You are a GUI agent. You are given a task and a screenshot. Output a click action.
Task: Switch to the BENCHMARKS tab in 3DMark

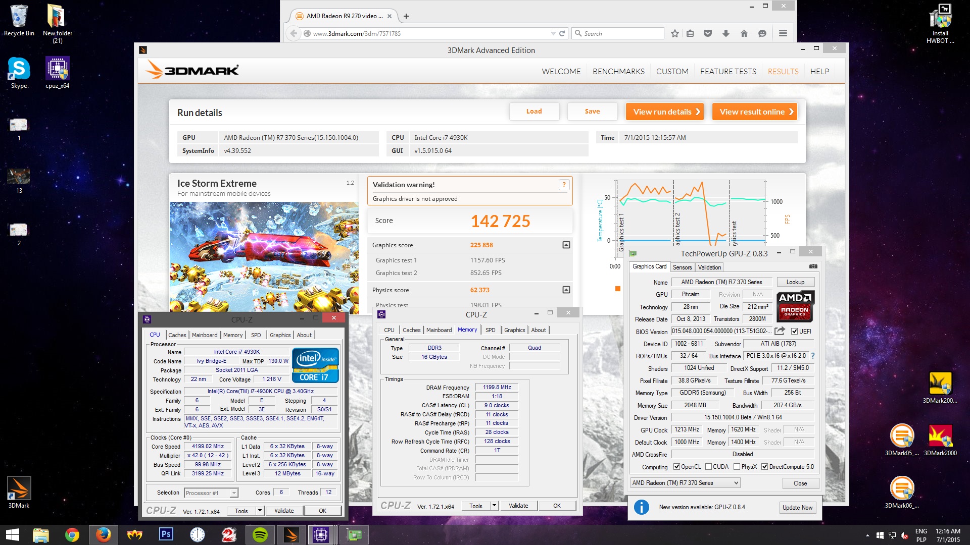(618, 72)
